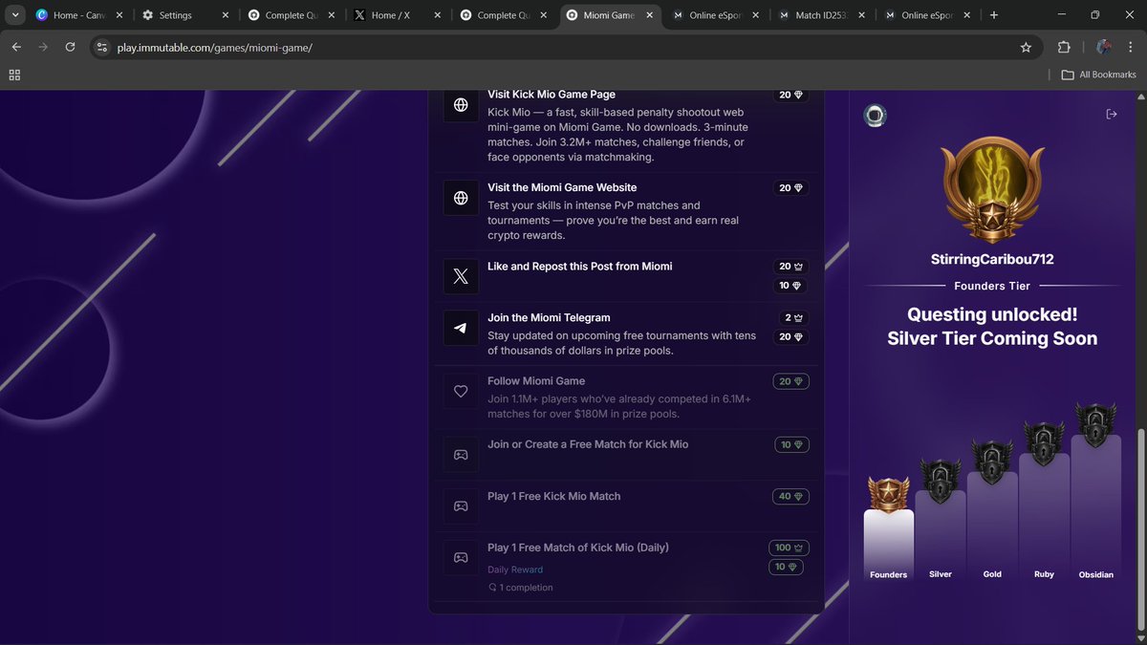
Task: Click the globe icon beside Visit Kick Mio Game Page
Action: coord(461,105)
